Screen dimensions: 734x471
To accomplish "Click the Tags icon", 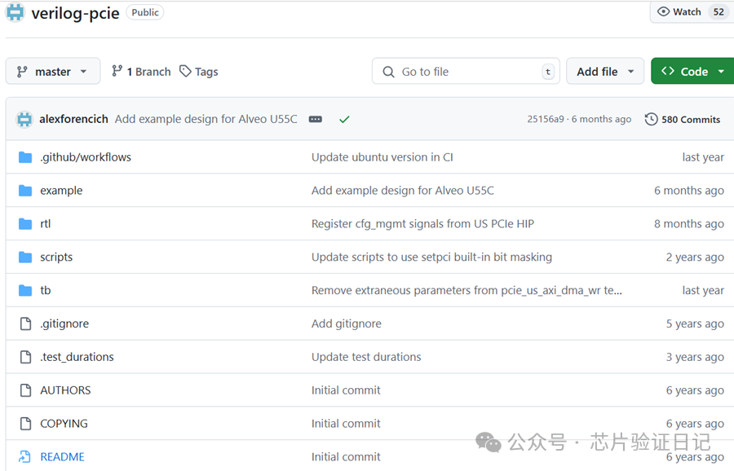I will (x=186, y=72).
